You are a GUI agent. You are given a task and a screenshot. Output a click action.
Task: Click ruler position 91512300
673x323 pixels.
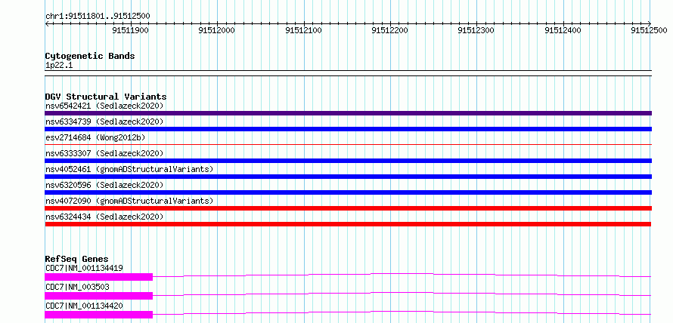(477, 30)
